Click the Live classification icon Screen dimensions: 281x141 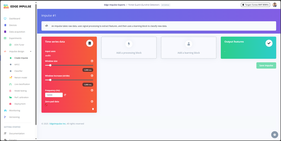[10, 84]
